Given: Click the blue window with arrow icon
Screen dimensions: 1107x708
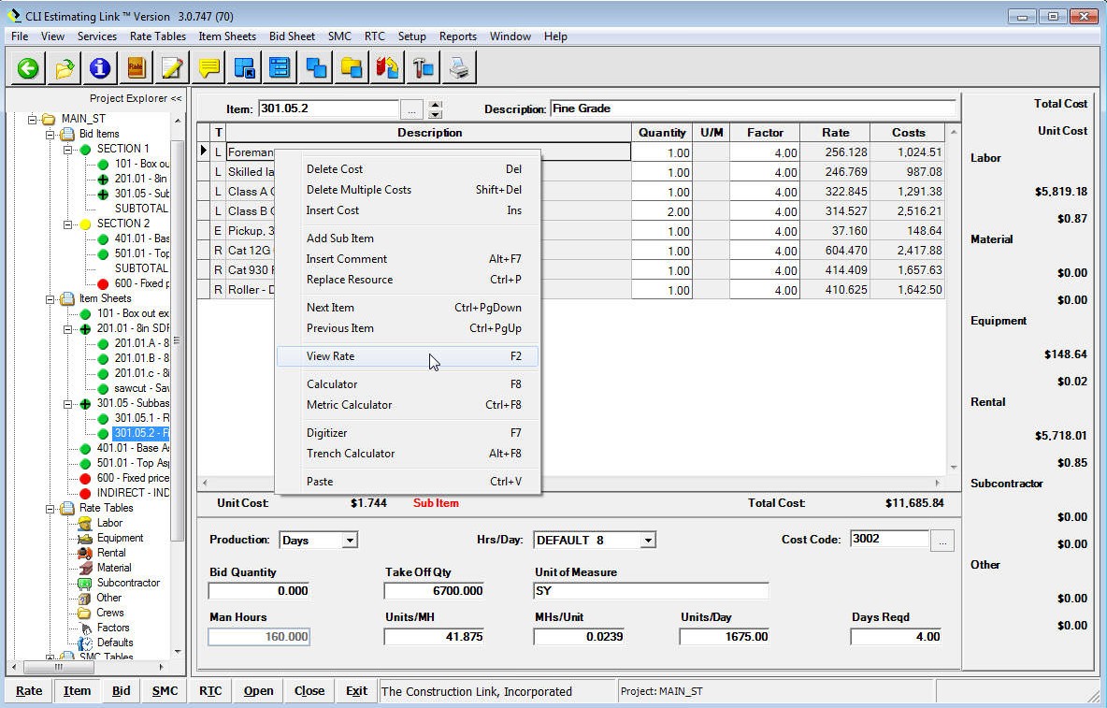Looking at the screenshot, I should tap(244, 67).
